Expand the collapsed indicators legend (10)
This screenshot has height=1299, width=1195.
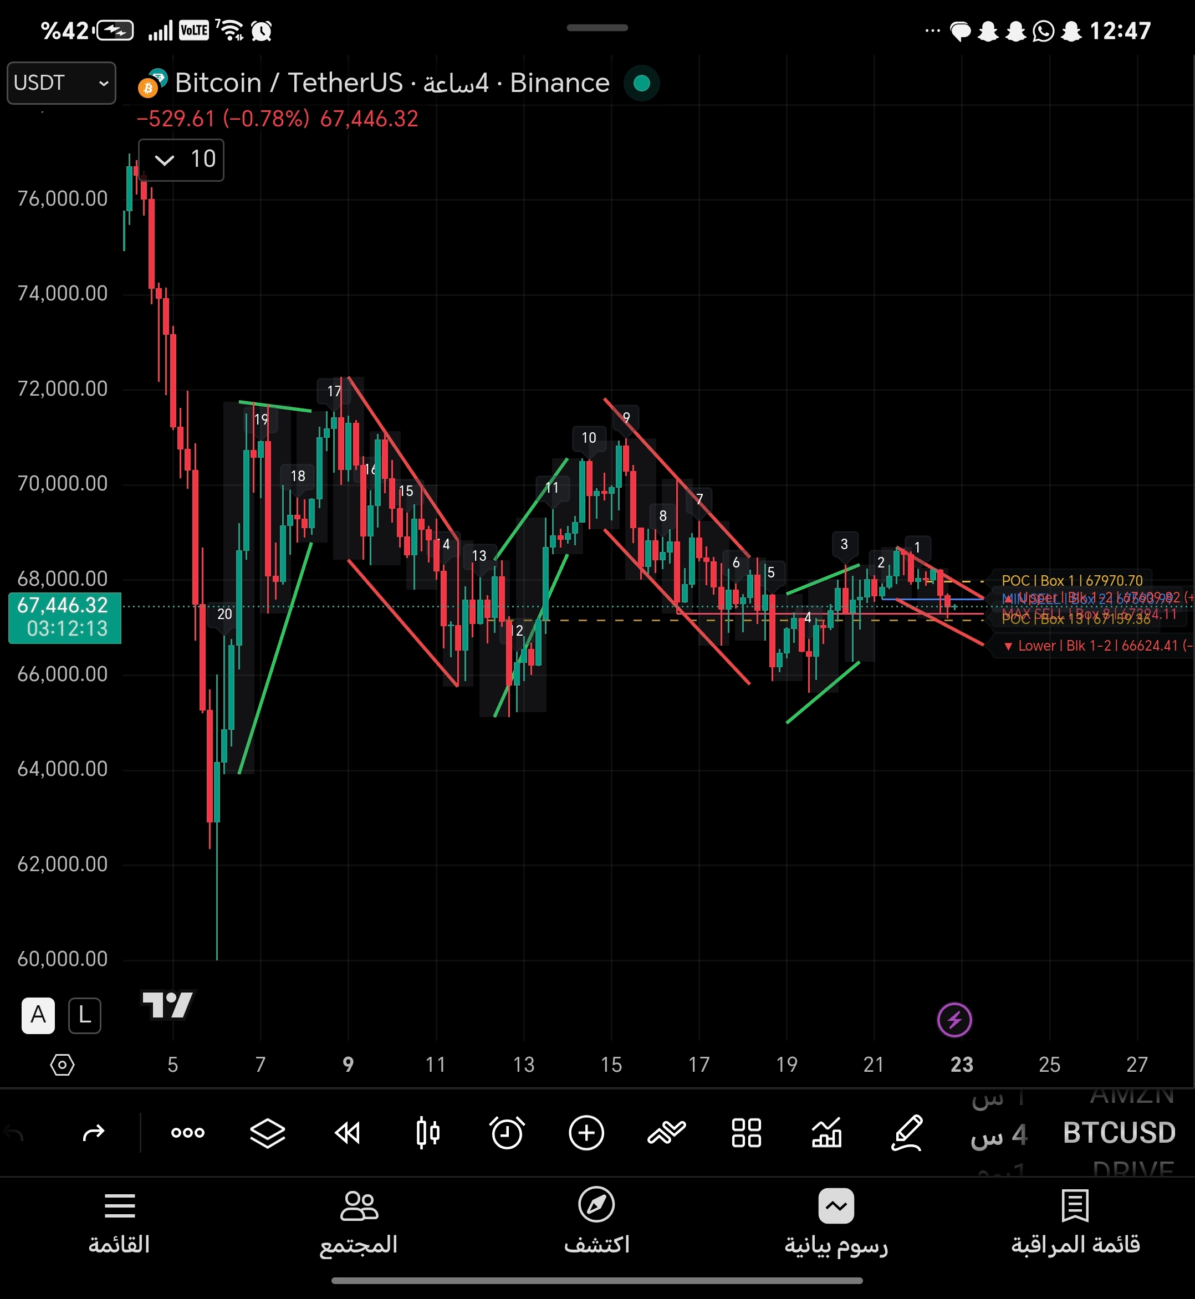(x=181, y=159)
